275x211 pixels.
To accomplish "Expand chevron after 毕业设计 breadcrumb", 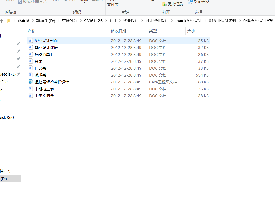I will 142,21.
